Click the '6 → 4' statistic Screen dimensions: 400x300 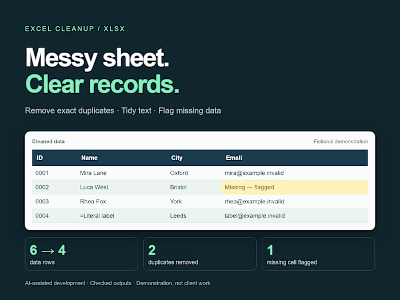(x=47, y=250)
